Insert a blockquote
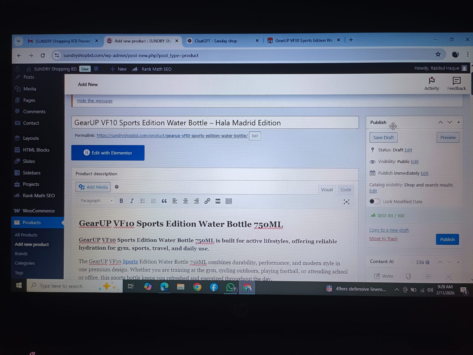Image resolution: width=473 pixels, height=355 pixels. click(164, 201)
